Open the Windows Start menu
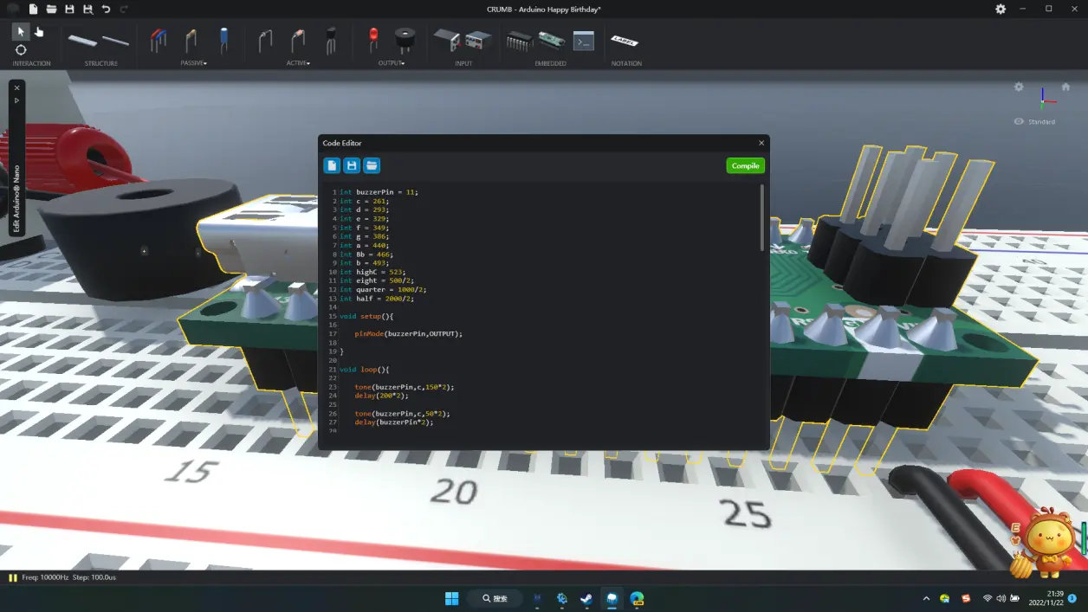The image size is (1088, 612). [x=451, y=598]
